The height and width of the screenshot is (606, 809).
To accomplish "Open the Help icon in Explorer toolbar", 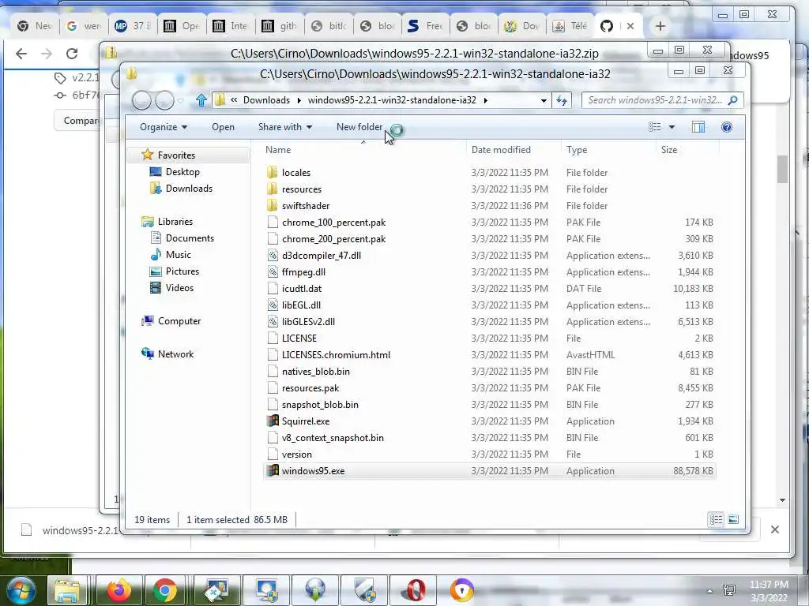I will (x=727, y=127).
